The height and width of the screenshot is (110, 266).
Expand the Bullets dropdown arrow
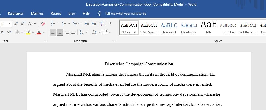tap(58, 24)
